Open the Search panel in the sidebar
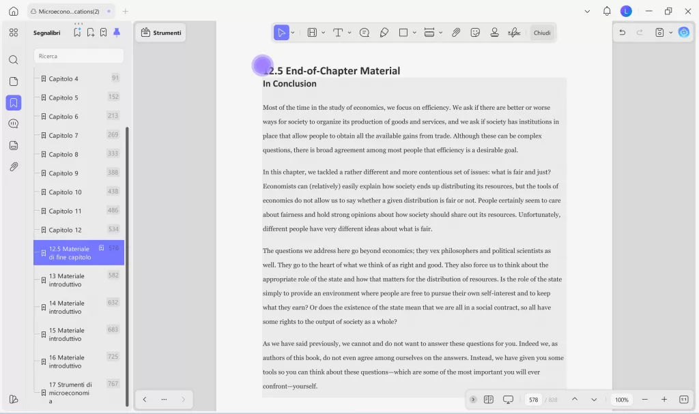Viewport: 699px width, 414px height. tap(13, 59)
